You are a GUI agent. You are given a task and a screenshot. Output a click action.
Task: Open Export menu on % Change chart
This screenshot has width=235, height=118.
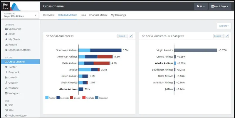pyautogui.click(x=218, y=36)
